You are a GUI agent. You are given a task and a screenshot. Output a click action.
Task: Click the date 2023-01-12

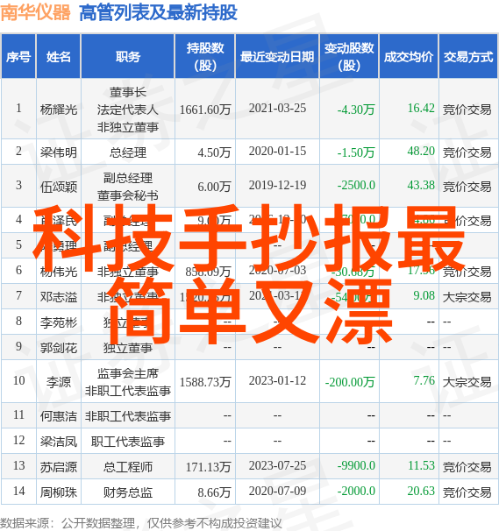tap(277, 380)
